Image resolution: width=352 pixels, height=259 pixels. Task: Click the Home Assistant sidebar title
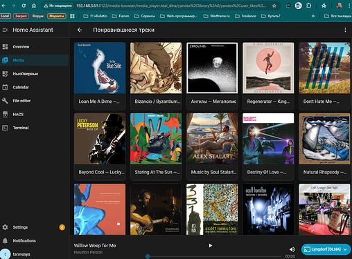tap(33, 30)
